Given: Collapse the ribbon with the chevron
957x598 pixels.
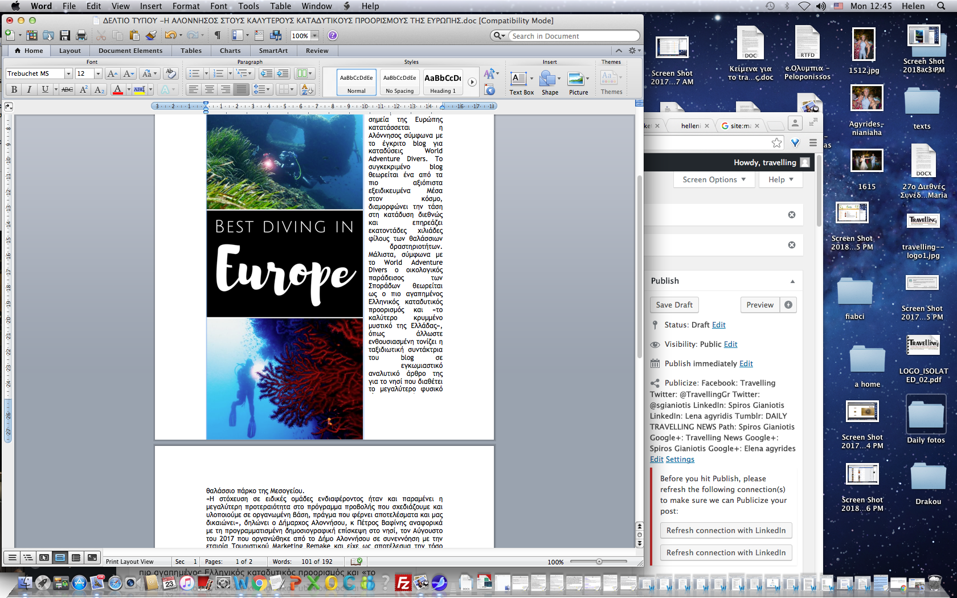Looking at the screenshot, I should [x=619, y=51].
